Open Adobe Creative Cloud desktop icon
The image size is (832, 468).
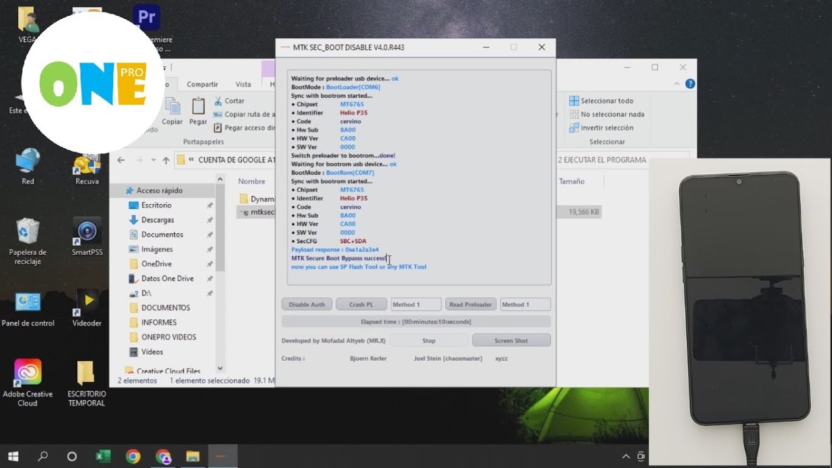tap(27, 383)
